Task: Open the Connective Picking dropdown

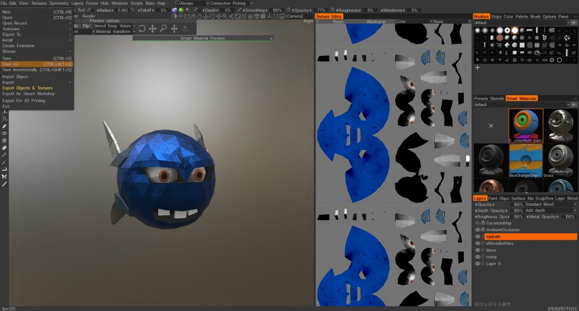Action: click(x=232, y=3)
